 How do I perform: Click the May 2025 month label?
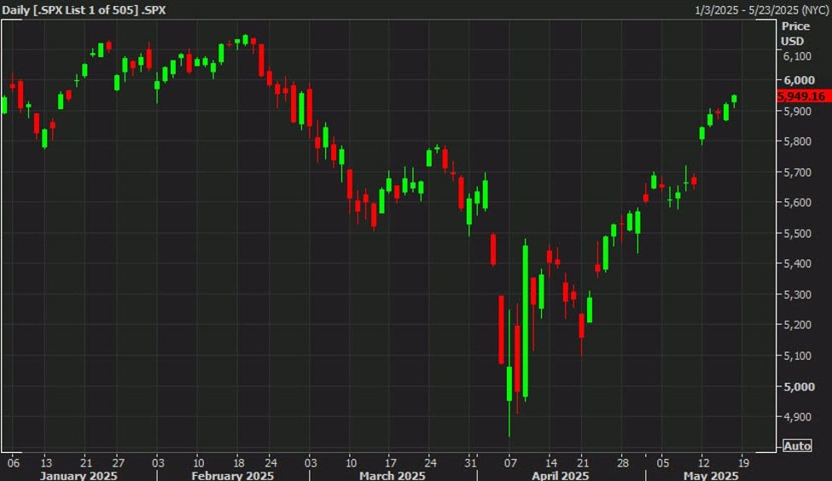712,474
